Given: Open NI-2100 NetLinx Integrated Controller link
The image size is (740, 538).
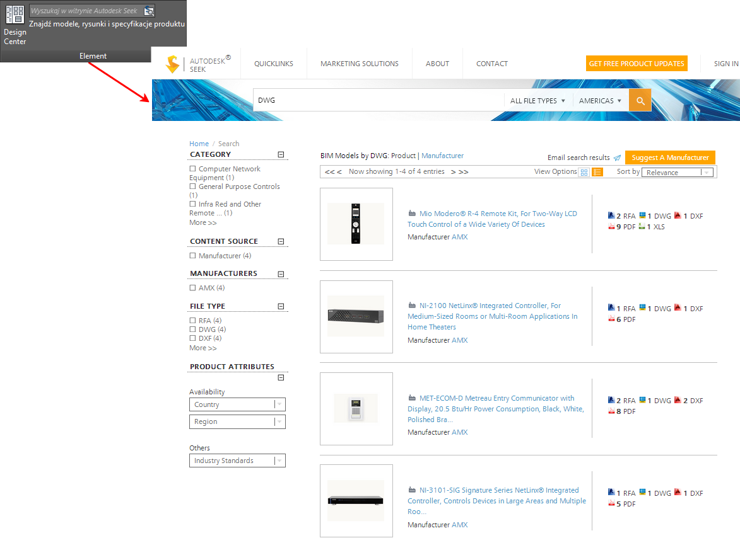Looking at the screenshot, I should pyautogui.click(x=493, y=316).
